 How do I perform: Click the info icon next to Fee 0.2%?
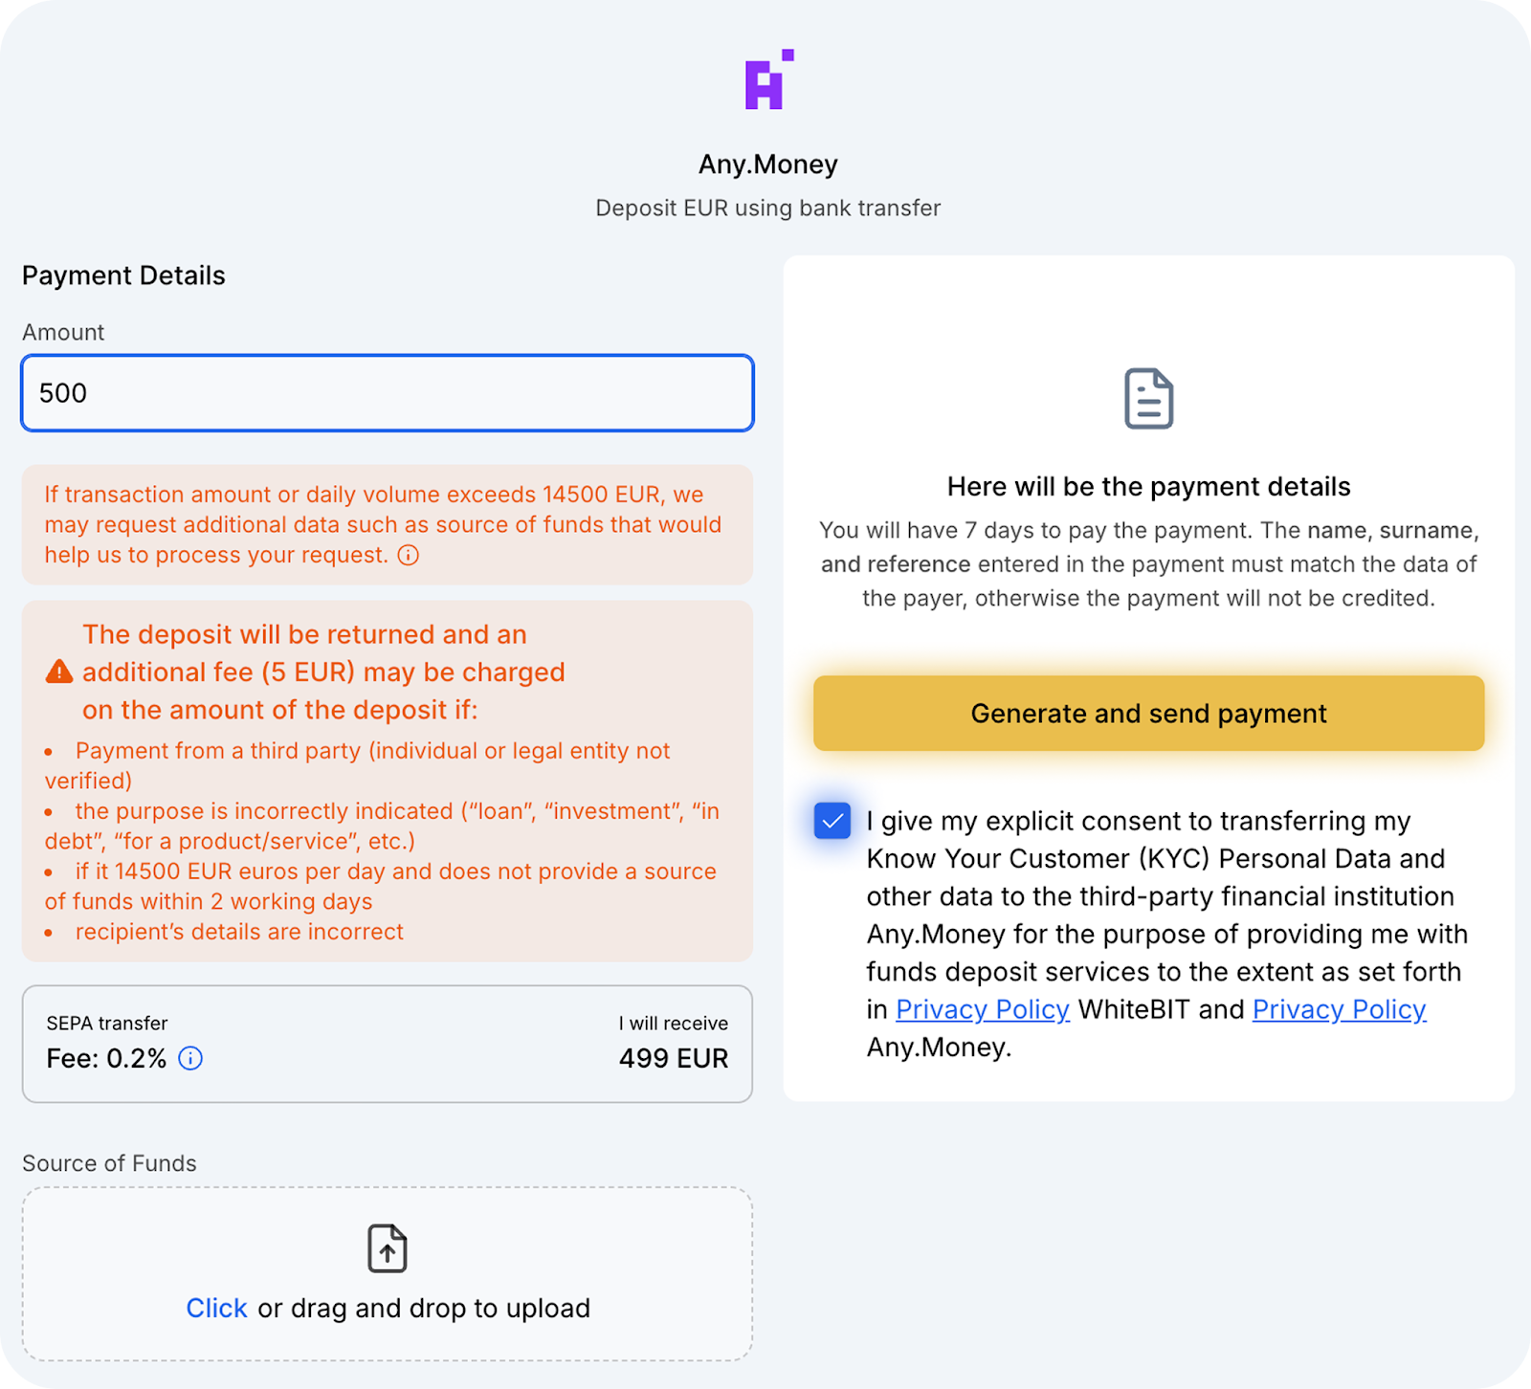190,1058
